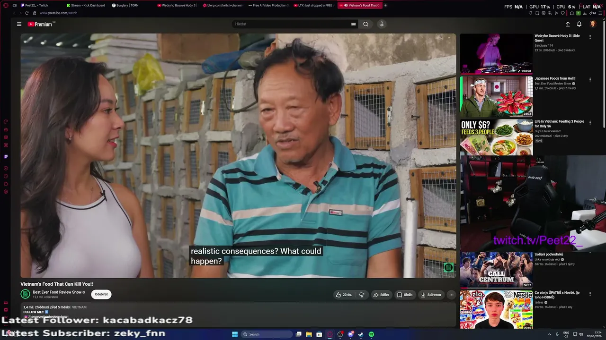Download the video with Stáhnout button
This screenshot has width=606, height=340.
point(431,295)
